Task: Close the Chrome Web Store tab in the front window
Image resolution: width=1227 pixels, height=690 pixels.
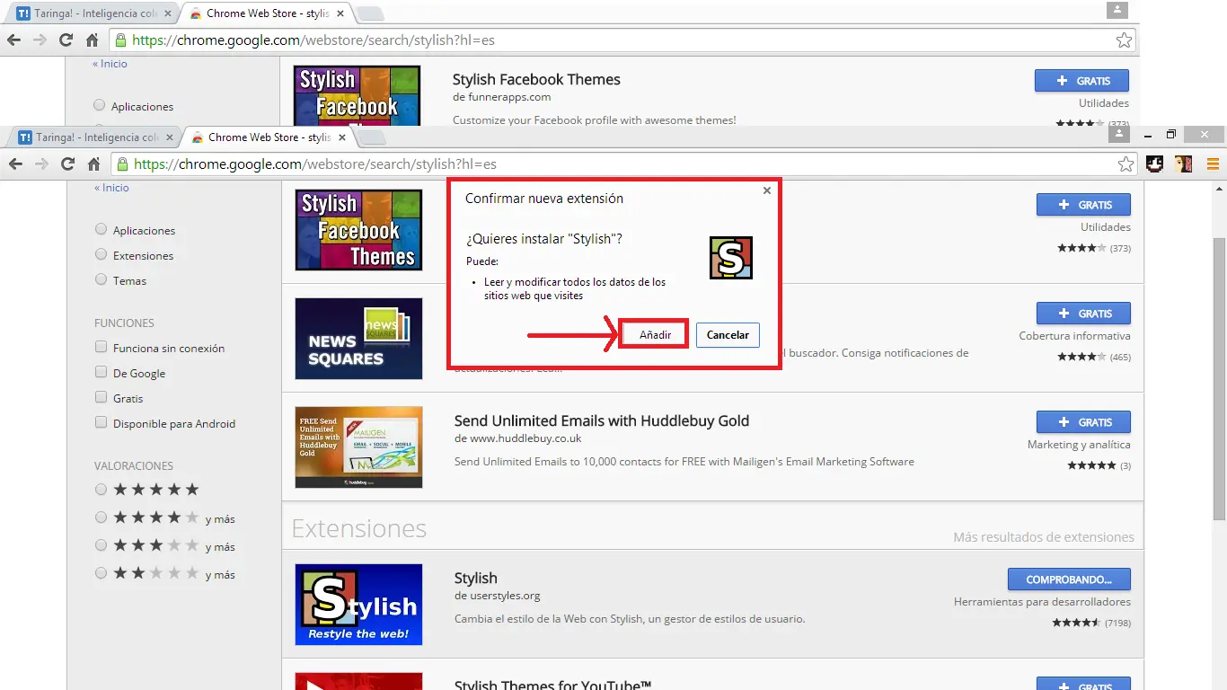Action: [x=342, y=137]
